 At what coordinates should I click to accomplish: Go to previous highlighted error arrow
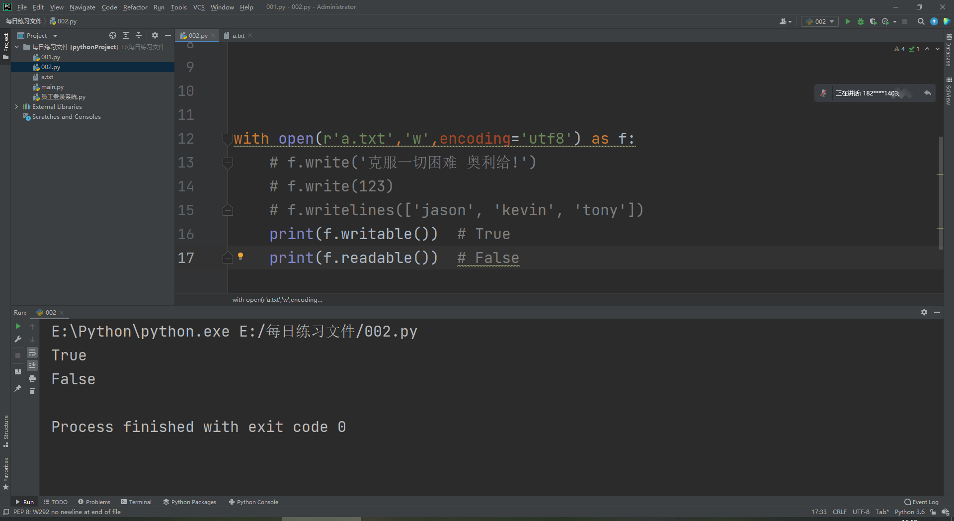[x=927, y=49]
